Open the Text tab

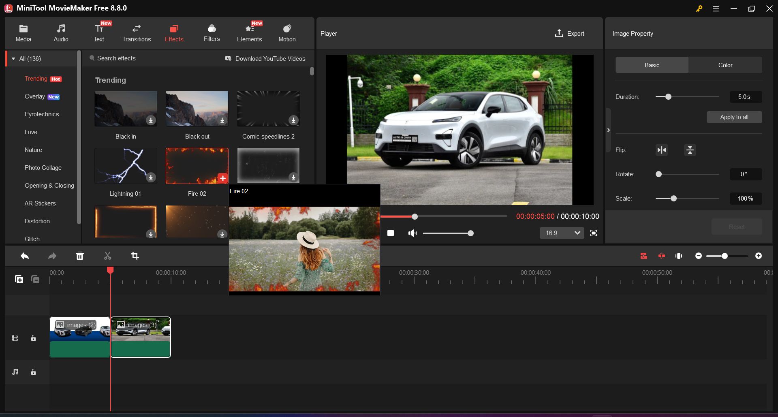point(99,33)
